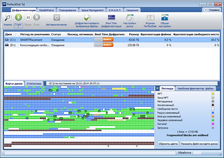The width and height of the screenshot is (224, 158).
Task: Toggle Boot Time defrag switch for D: drive
Action: [103, 45]
